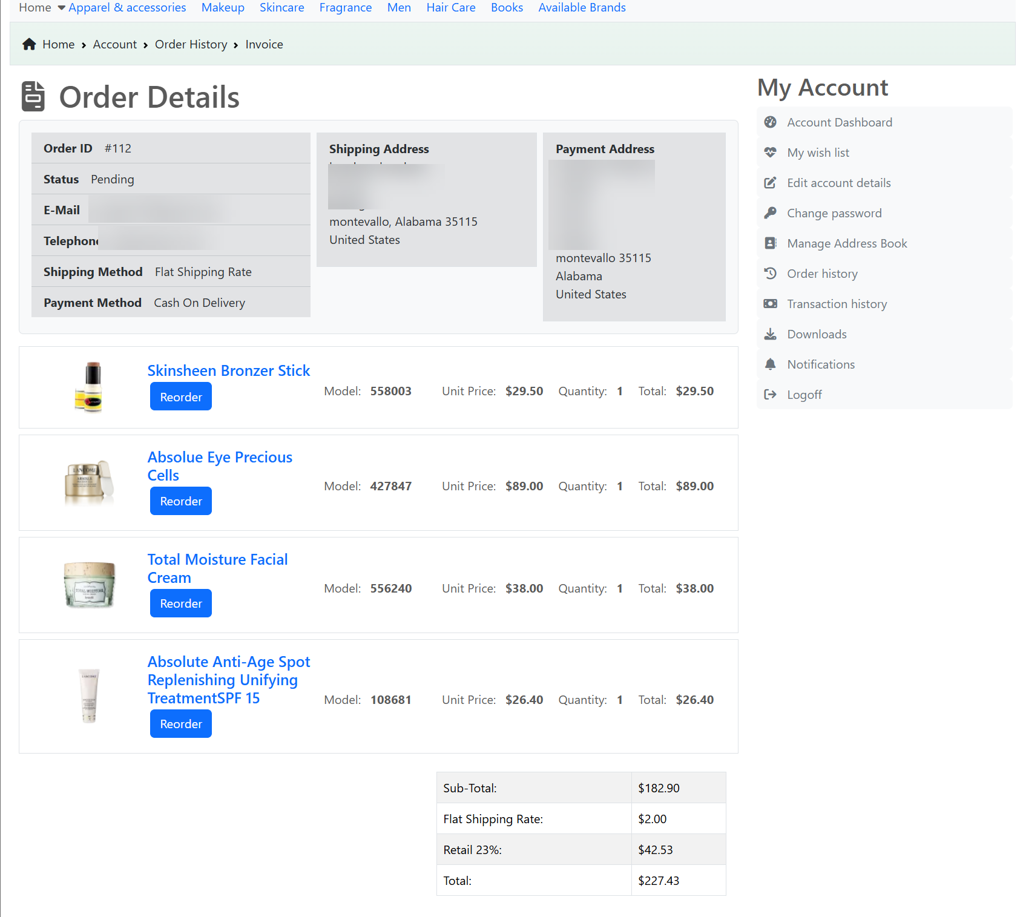Click the Notifications bell icon

coord(770,364)
